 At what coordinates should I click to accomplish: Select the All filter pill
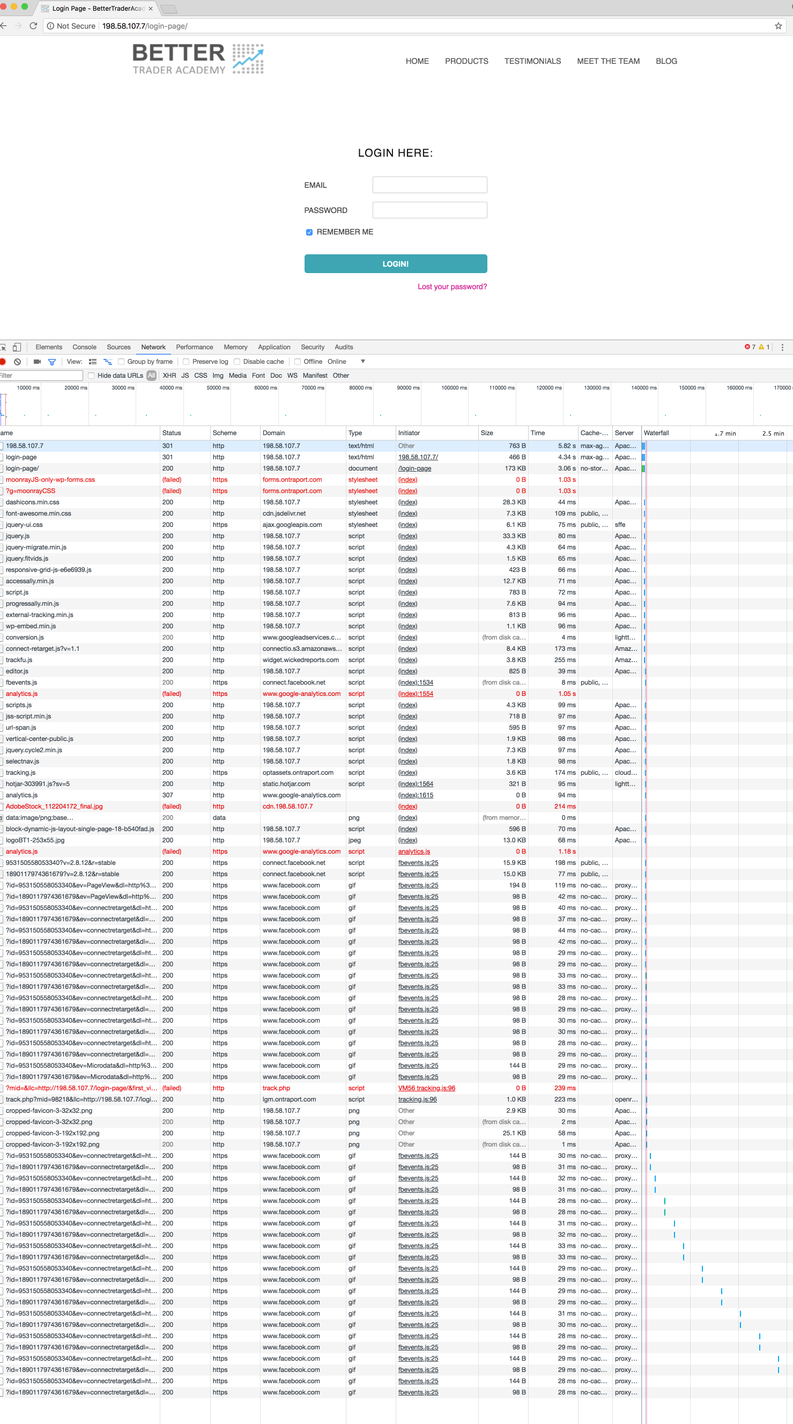click(151, 376)
